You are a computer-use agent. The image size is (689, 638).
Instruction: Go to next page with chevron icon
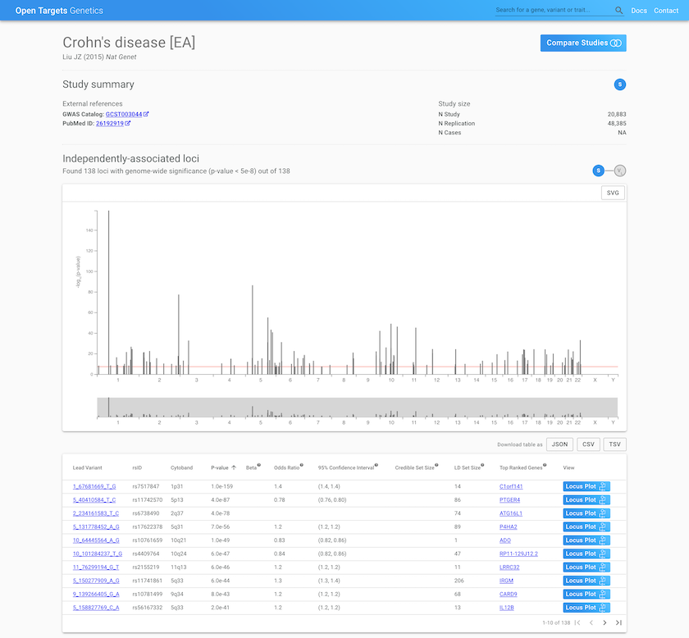pos(605,622)
